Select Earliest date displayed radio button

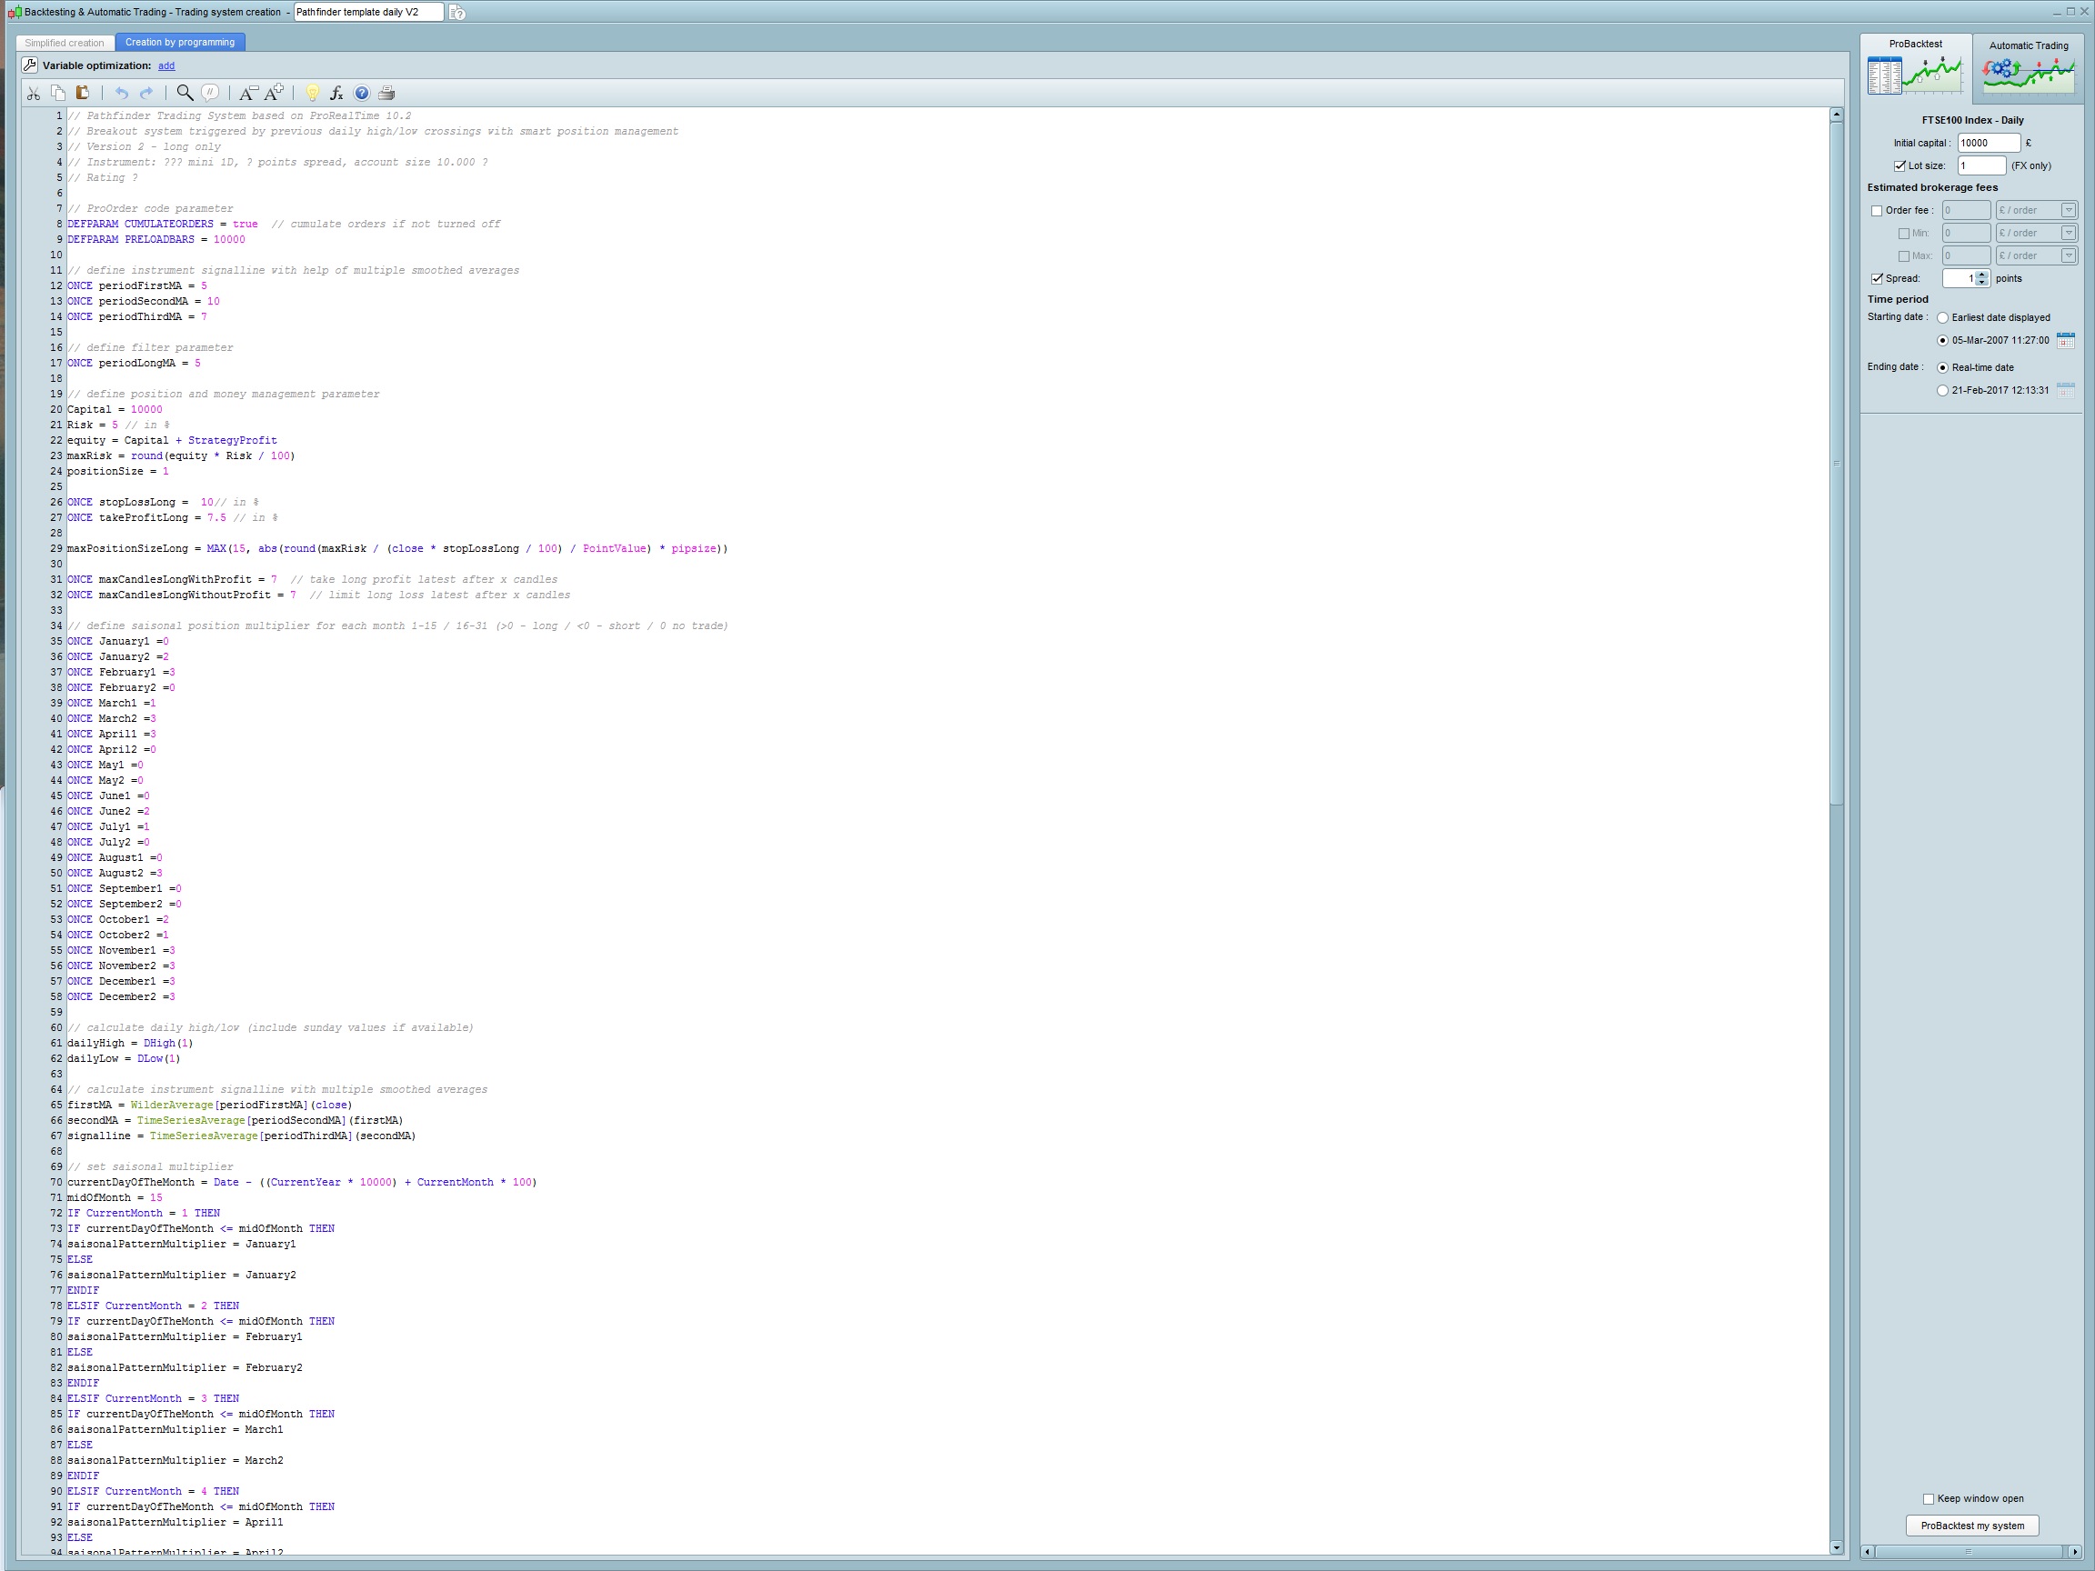coord(1942,318)
